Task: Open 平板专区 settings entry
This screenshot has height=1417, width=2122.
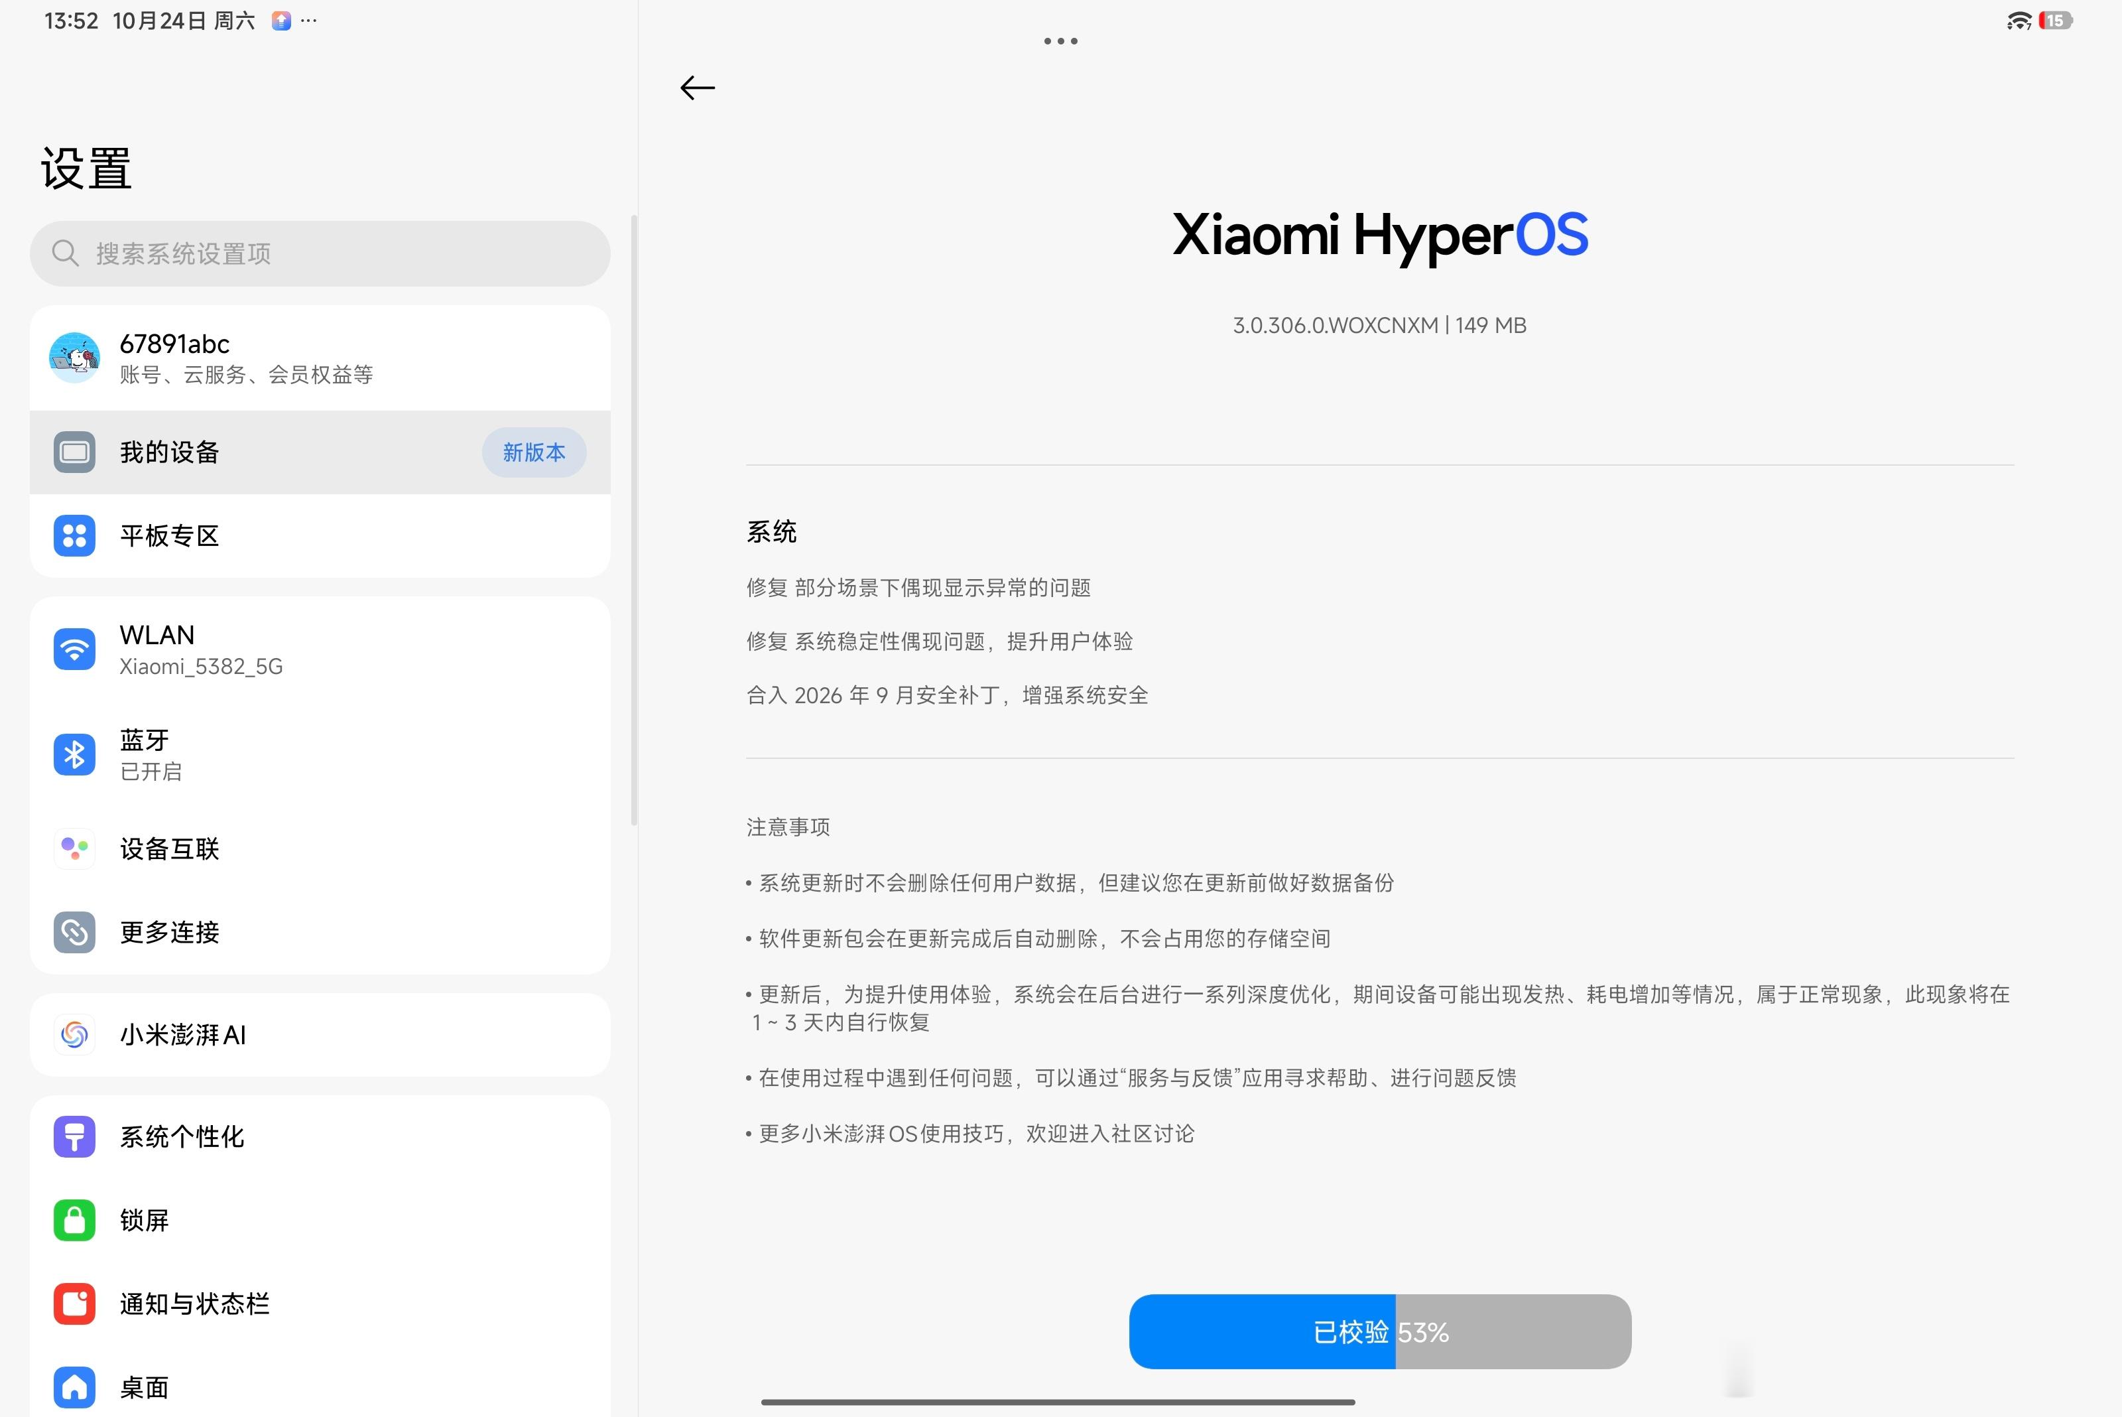Action: 320,536
